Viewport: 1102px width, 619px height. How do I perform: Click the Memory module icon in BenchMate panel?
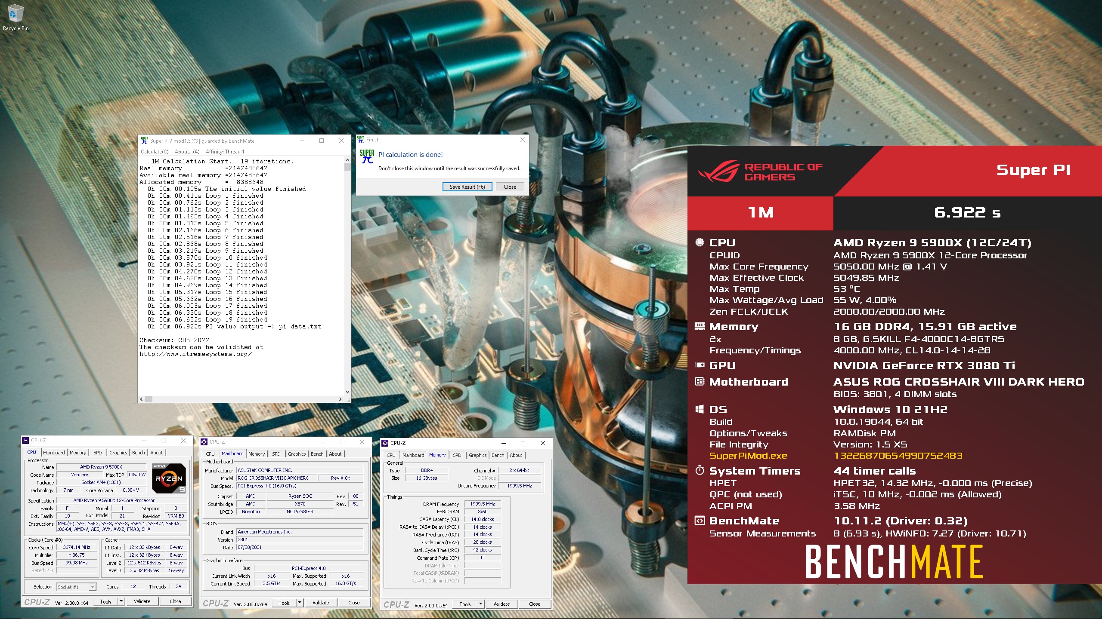click(x=700, y=326)
